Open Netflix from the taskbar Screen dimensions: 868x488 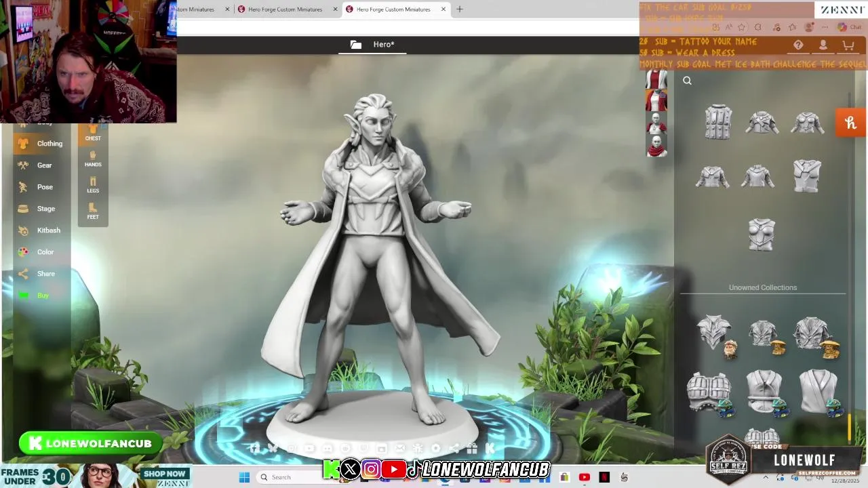(604, 477)
